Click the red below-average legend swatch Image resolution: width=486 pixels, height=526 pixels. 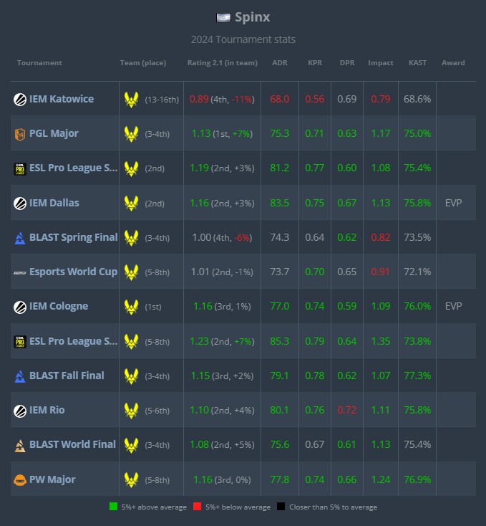coord(197,507)
